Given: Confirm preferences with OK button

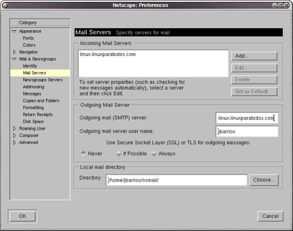Looking at the screenshot, I should (22, 216).
